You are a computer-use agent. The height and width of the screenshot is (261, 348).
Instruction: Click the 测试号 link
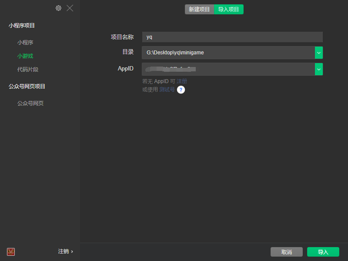point(167,90)
